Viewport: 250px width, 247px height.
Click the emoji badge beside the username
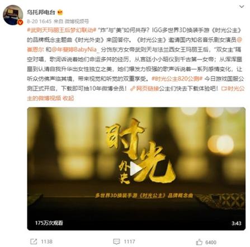pyautogui.click(x=60, y=12)
